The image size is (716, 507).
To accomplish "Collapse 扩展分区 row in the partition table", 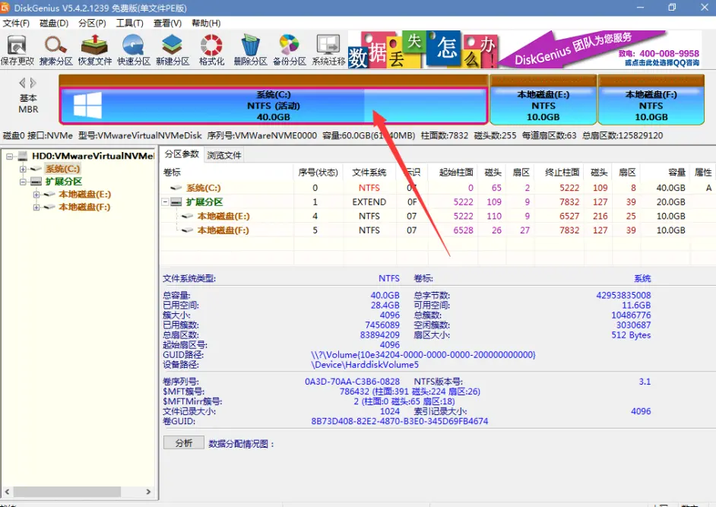I will 165,202.
